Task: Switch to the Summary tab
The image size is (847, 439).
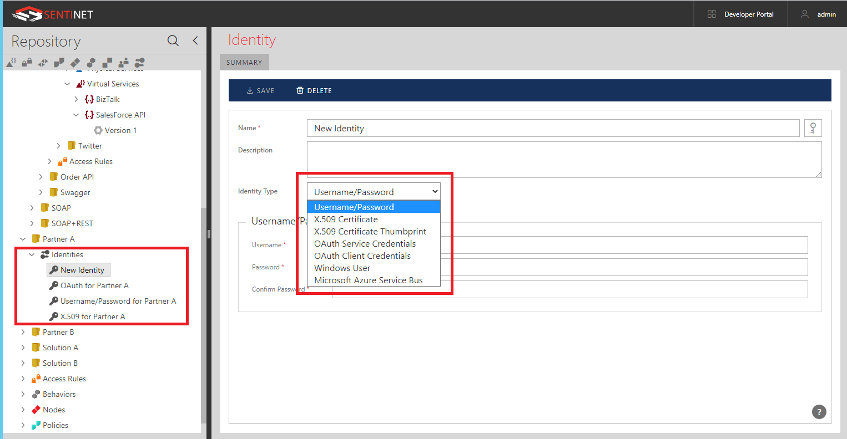Action: coord(244,63)
